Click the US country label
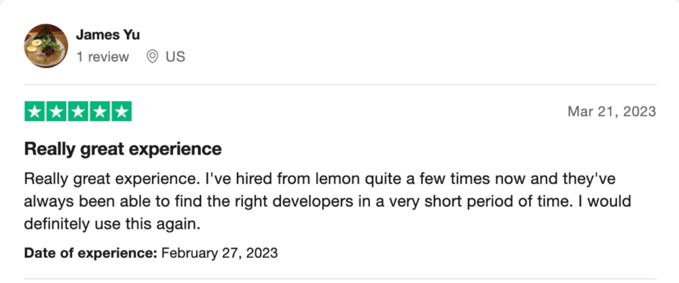Screen dimensions: 679x283 [175, 57]
